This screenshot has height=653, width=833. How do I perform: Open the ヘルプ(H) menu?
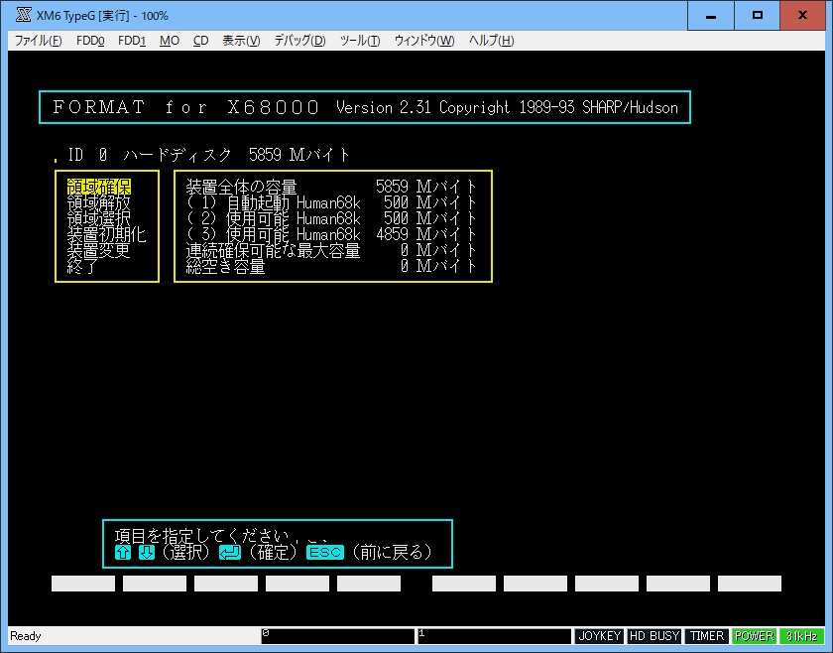tap(491, 41)
